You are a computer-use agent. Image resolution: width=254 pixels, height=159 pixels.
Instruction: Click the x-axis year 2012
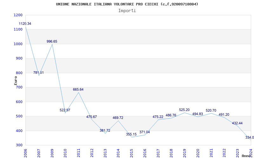[x=92, y=153]
